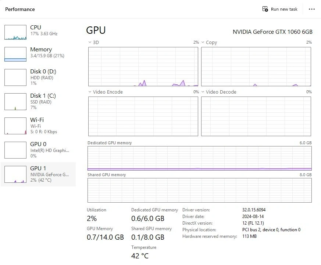Click the Run new task button label

pyautogui.click(x=284, y=9)
